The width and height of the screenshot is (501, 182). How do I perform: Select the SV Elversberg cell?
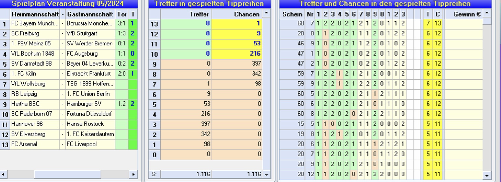(35, 135)
